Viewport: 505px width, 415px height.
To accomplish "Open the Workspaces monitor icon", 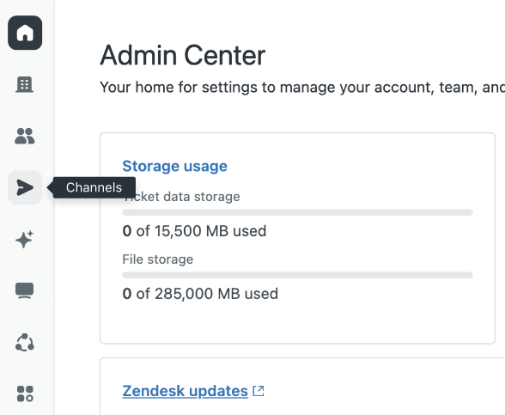I will (25, 290).
